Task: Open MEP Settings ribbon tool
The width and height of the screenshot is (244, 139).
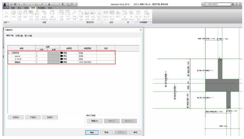Action: pyautogui.click(x=68, y=15)
